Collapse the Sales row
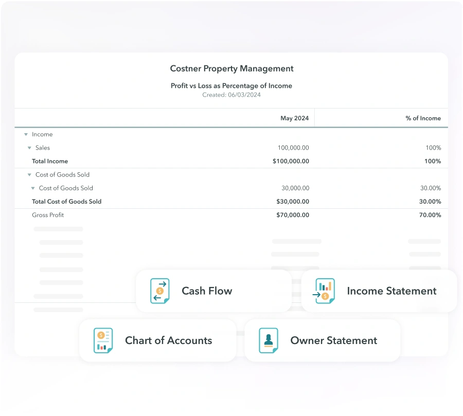463x416 pixels. [x=30, y=148]
